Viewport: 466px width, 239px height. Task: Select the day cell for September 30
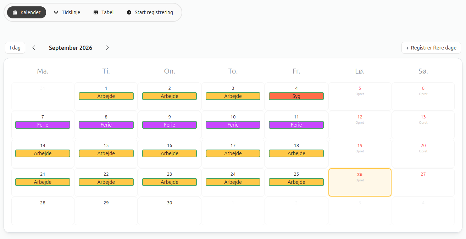click(170, 211)
